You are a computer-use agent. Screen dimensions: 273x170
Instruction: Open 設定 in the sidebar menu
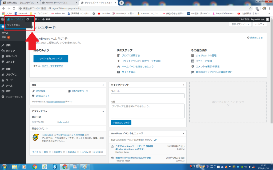(8, 91)
